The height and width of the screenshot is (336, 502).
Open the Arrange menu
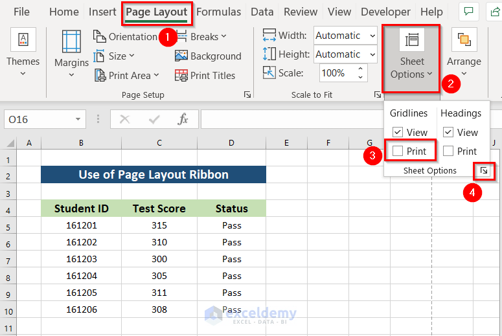(464, 53)
